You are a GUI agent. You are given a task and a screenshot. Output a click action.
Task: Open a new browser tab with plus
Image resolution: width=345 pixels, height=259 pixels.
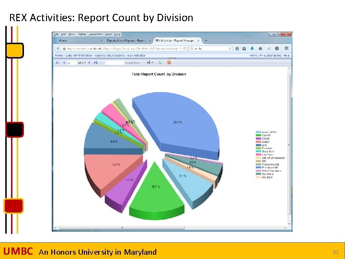(206, 40)
